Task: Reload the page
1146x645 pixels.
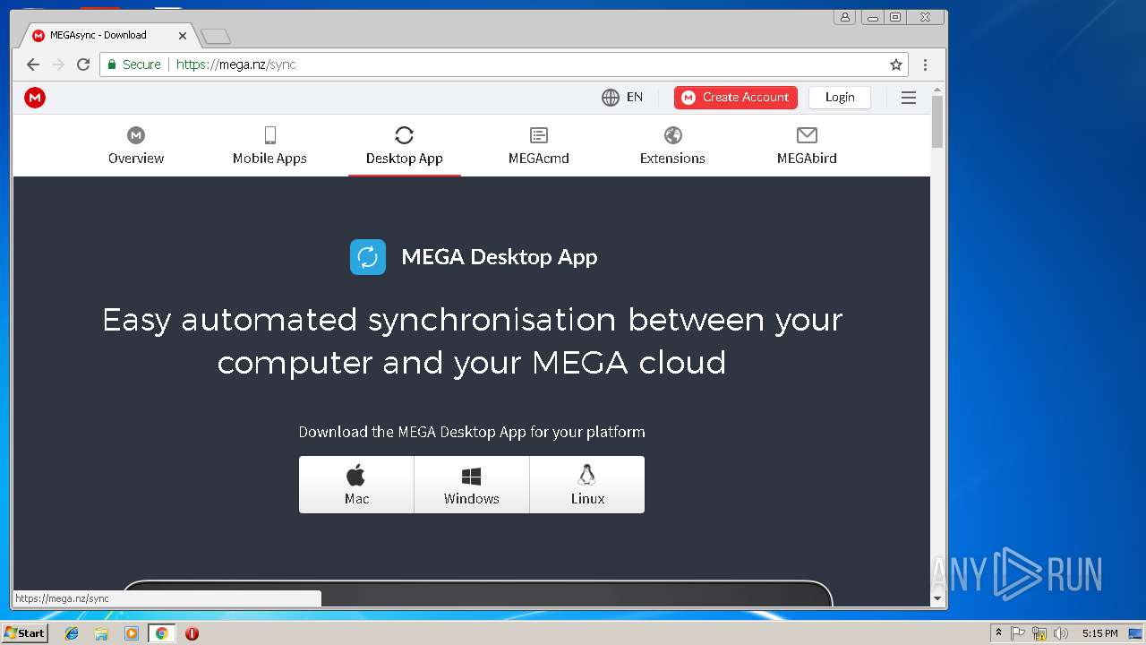Action: click(83, 64)
